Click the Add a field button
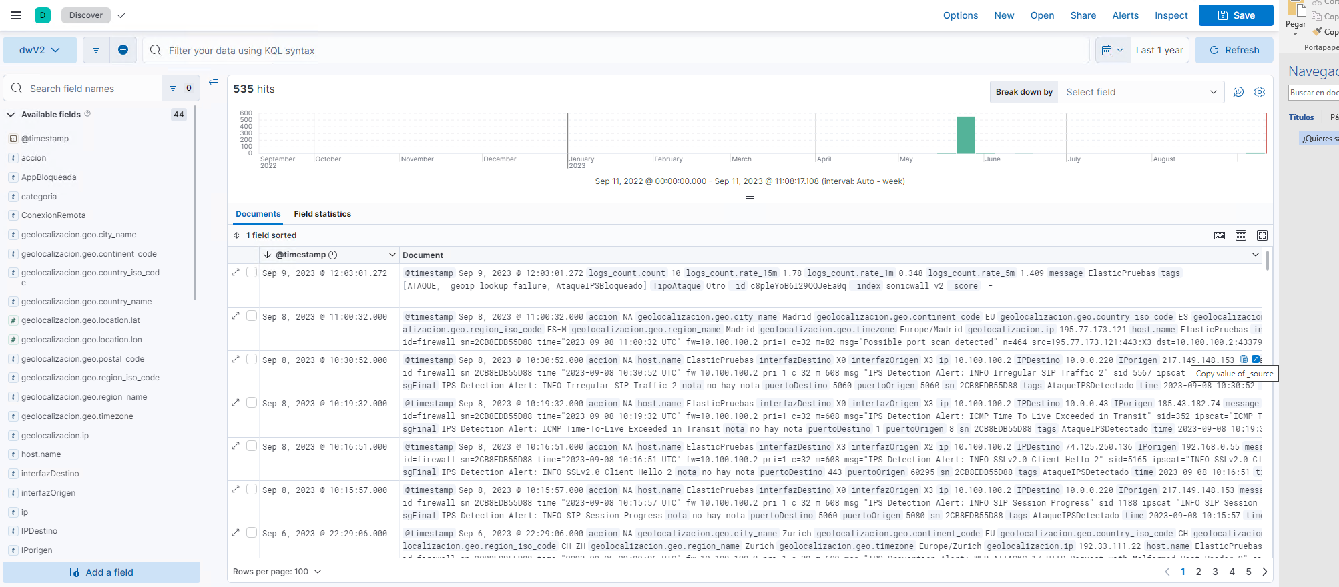The width and height of the screenshot is (1339, 587). click(x=101, y=572)
